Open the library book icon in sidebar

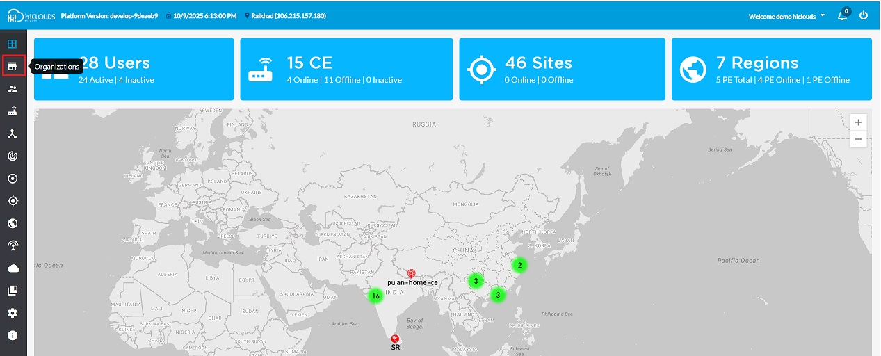(12, 291)
